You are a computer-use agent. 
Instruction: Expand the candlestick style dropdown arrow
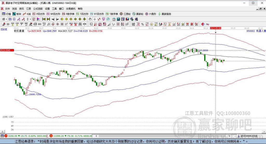tap(30, 19)
